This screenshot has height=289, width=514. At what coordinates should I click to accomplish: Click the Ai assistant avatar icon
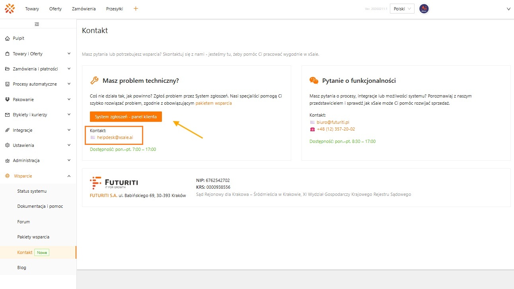coord(424,8)
